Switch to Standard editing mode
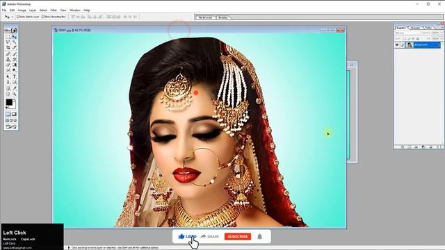Viewport: 445px width, 250px height. 8,114
